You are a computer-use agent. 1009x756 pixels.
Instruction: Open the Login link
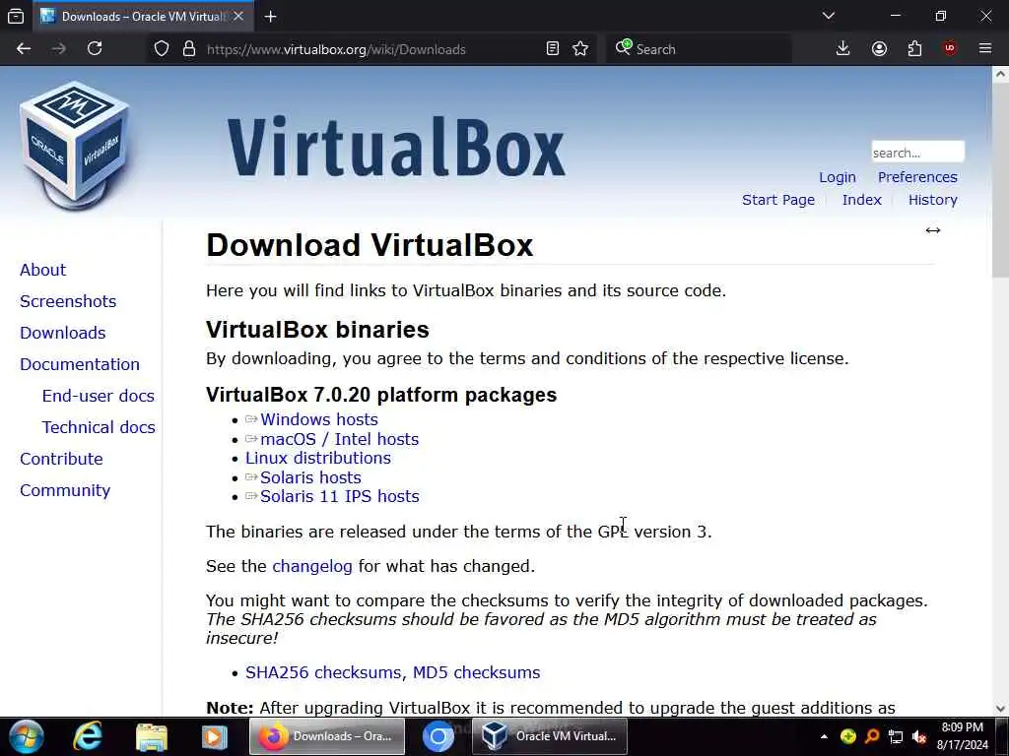pos(838,177)
